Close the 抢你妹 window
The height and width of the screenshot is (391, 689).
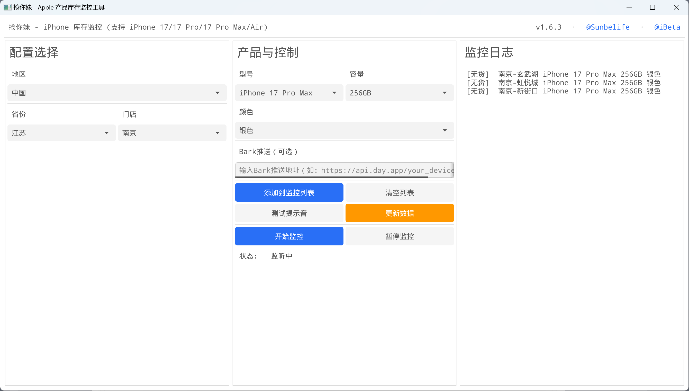(676, 7)
